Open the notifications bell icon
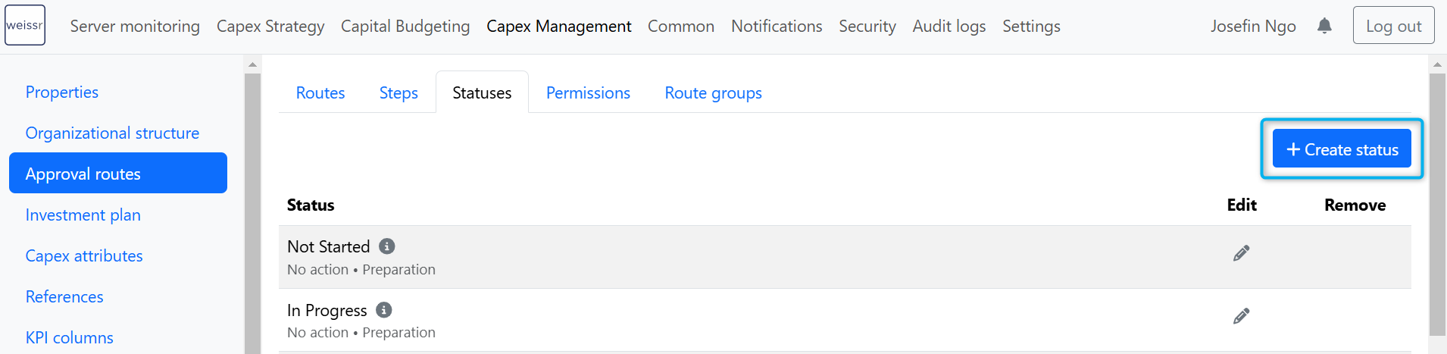 pos(1324,26)
